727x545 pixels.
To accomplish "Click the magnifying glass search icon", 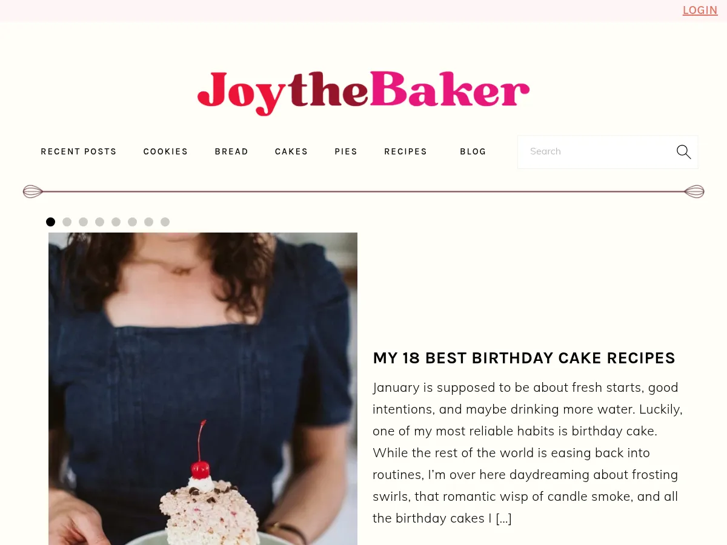I will point(683,152).
